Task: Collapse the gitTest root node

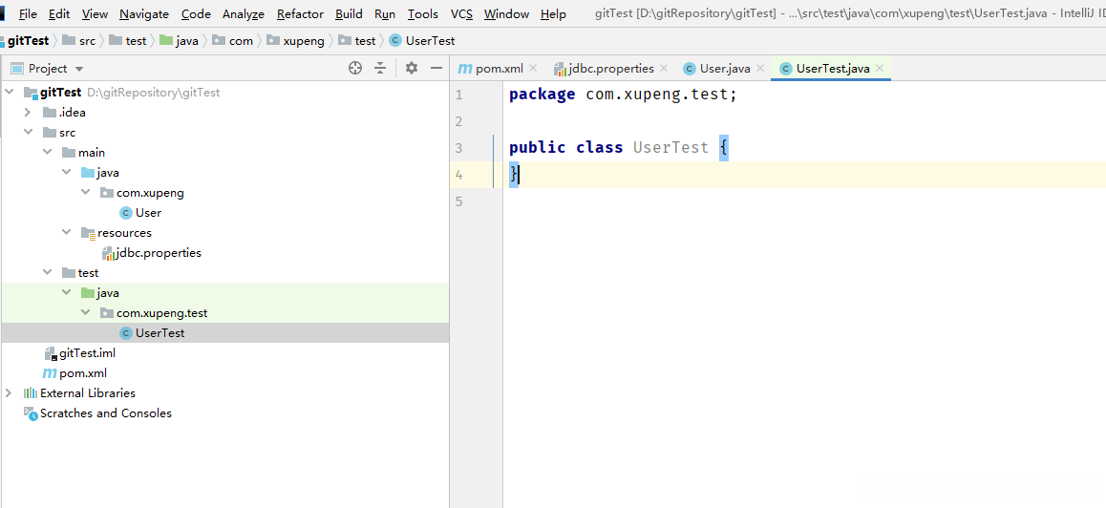Action: click(10, 93)
